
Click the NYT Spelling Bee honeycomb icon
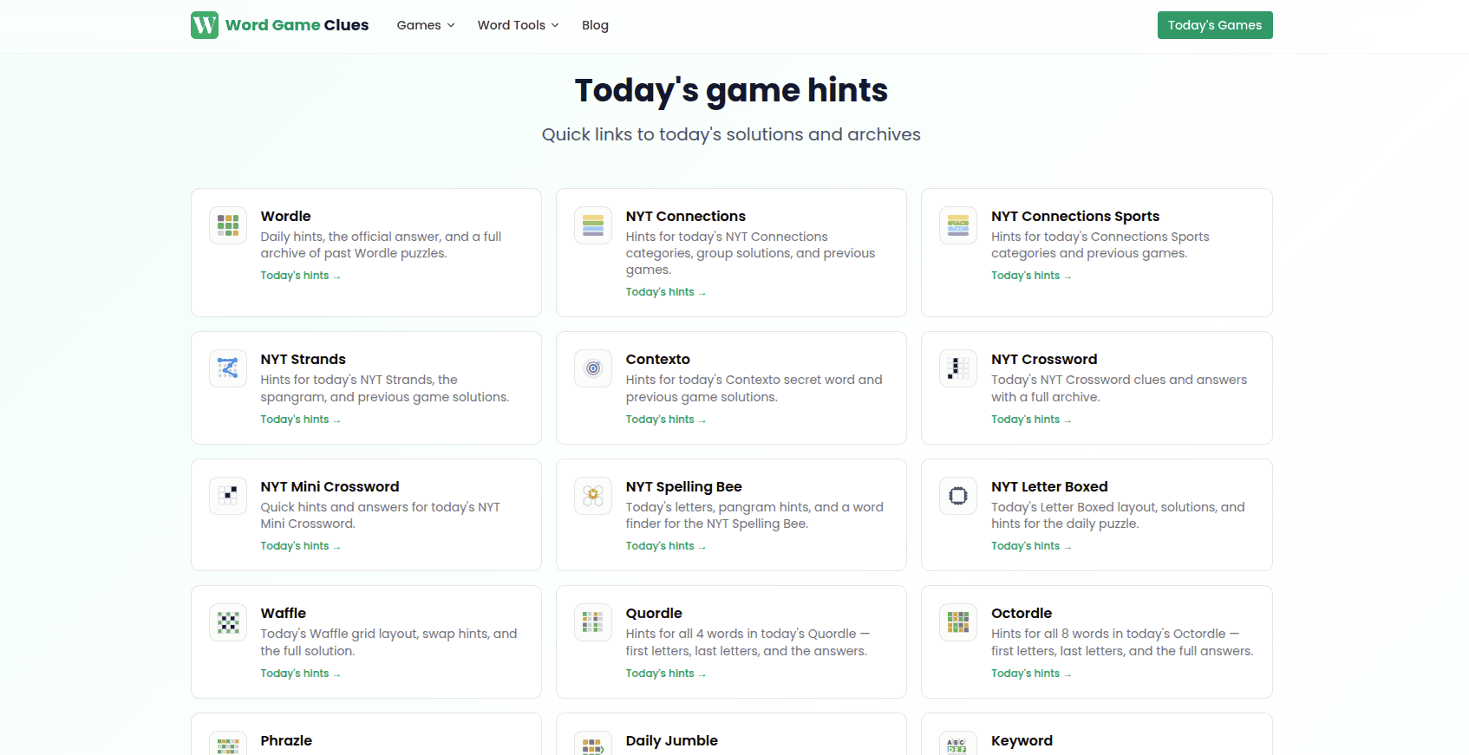point(593,496)
